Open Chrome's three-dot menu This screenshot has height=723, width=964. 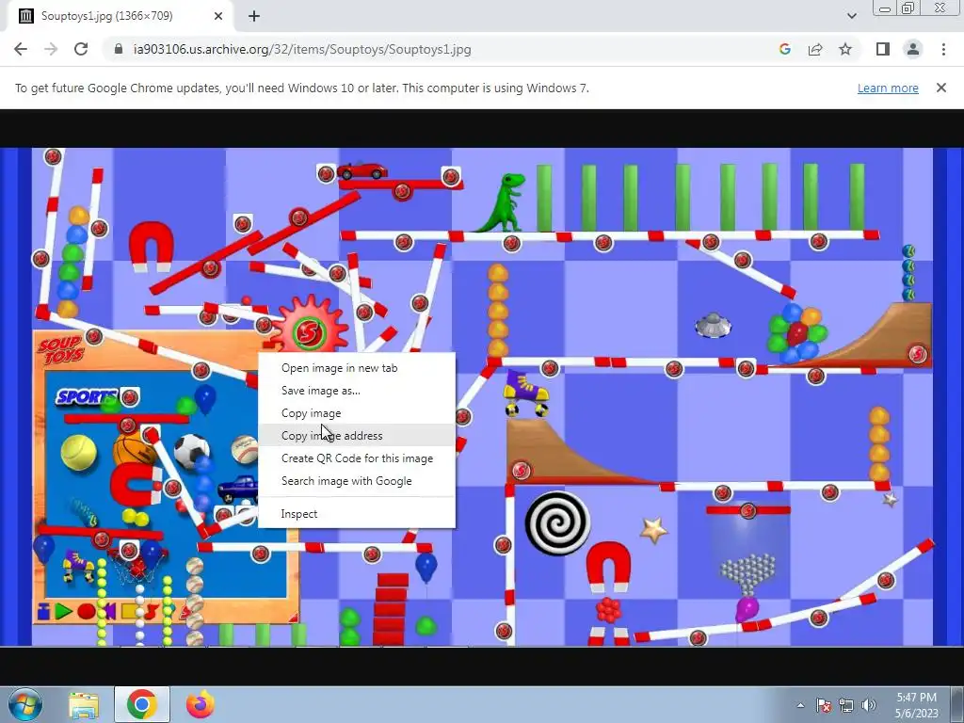tap(943, 49)
